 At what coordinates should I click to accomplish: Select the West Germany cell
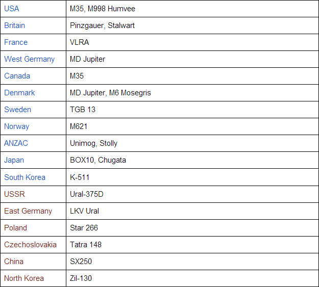33,59
